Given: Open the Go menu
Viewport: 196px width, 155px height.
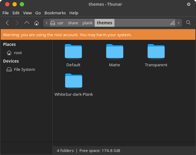Looking at the screenshot, I should pos(38,13).
